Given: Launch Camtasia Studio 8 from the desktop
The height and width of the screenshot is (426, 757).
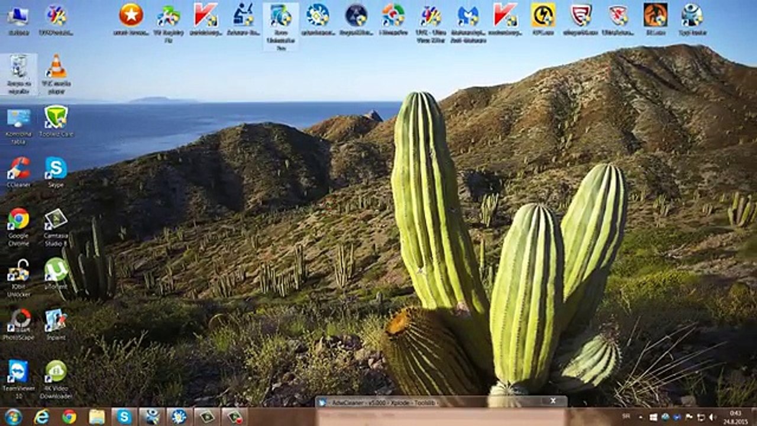Looking at the screenshot, I should point(56,220).
